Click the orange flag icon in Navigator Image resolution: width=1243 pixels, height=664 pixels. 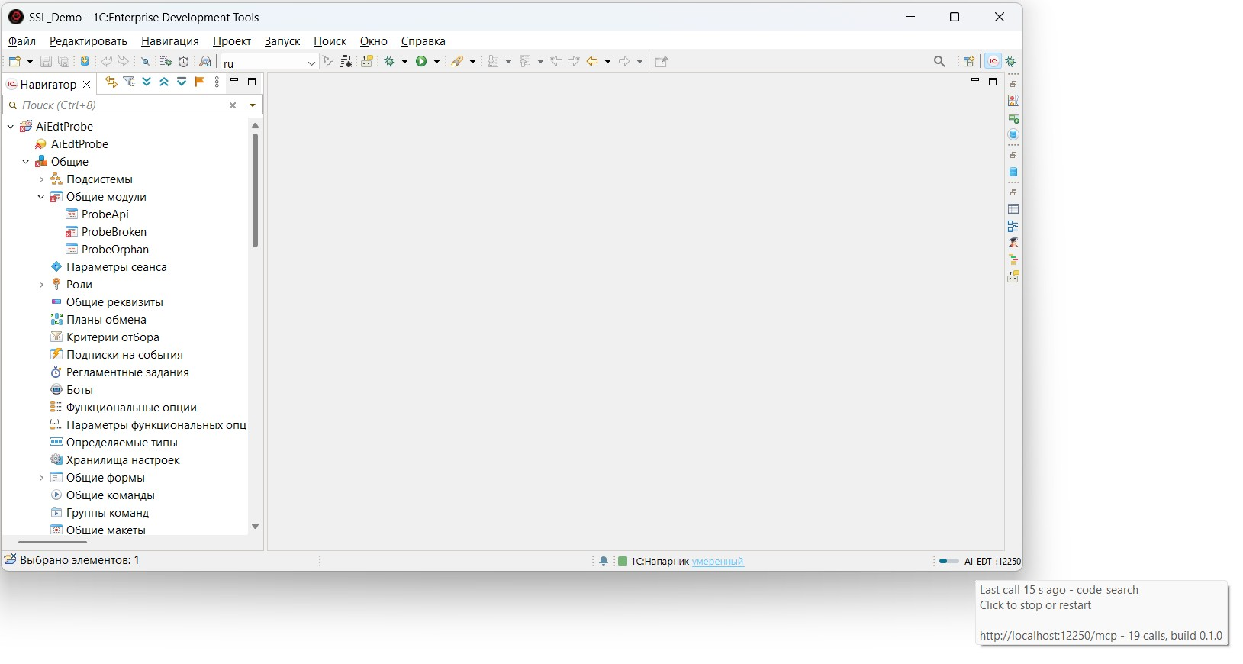[x=199, y=82]
